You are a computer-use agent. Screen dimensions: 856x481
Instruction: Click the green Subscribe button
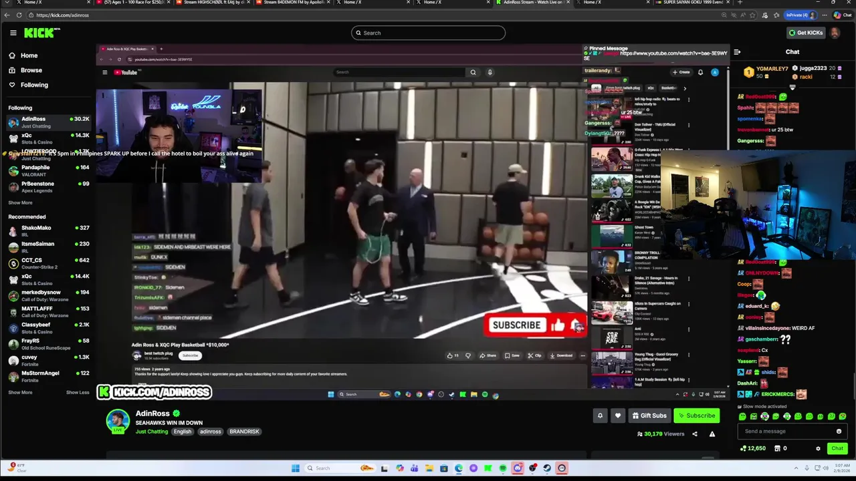696,416
